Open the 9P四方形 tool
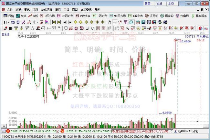 [65, 16]
